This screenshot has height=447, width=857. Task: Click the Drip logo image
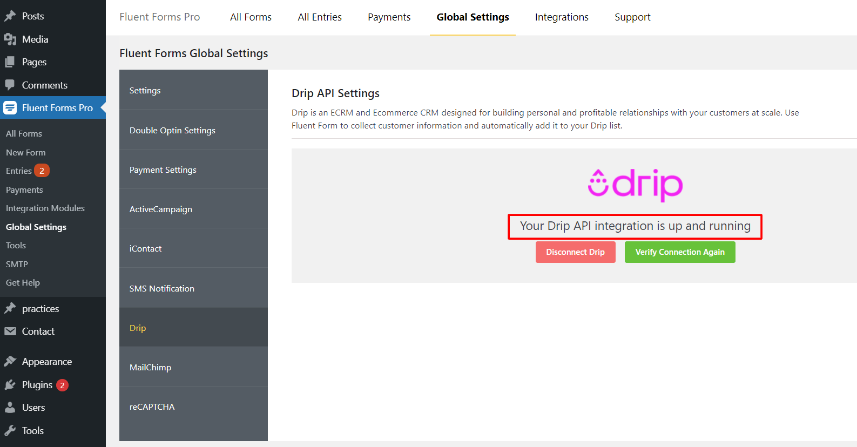pos(635,185)
